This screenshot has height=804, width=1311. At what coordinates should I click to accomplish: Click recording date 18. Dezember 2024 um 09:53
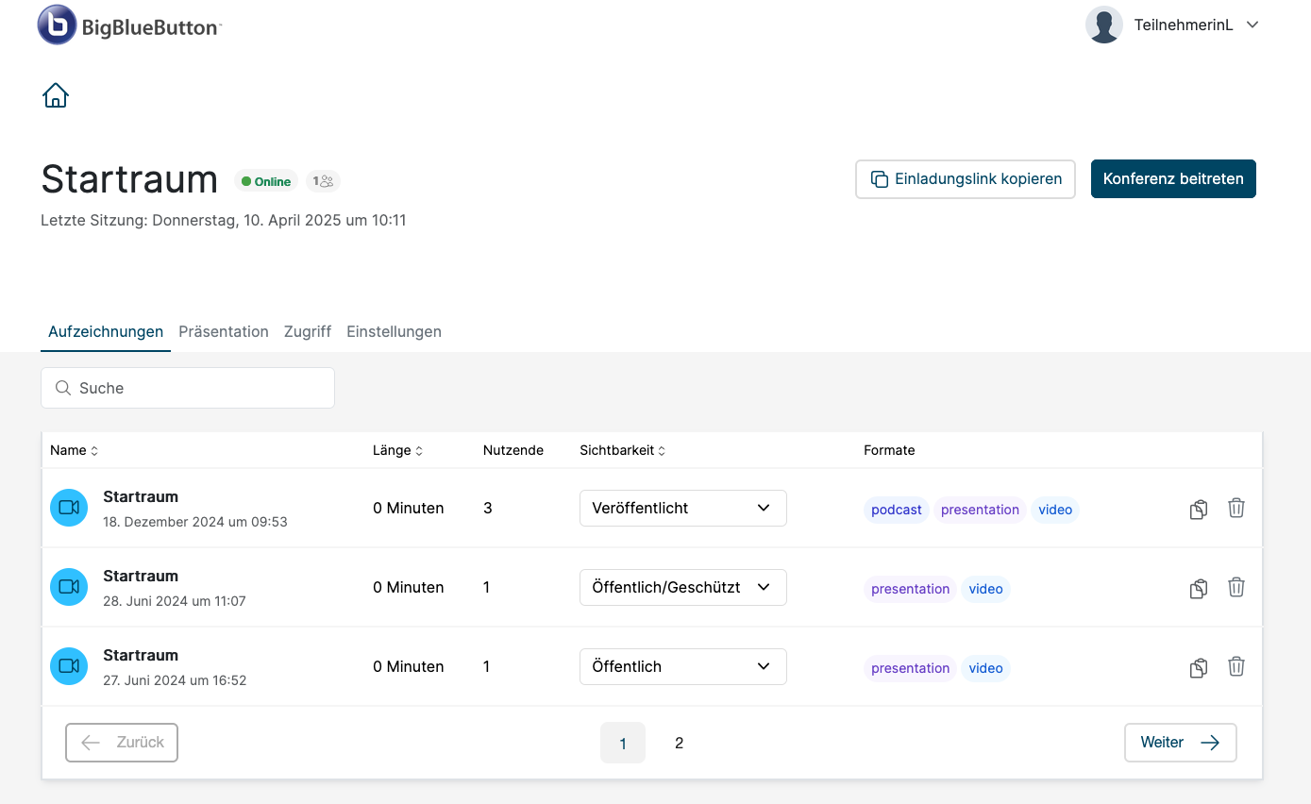(195, 522)
